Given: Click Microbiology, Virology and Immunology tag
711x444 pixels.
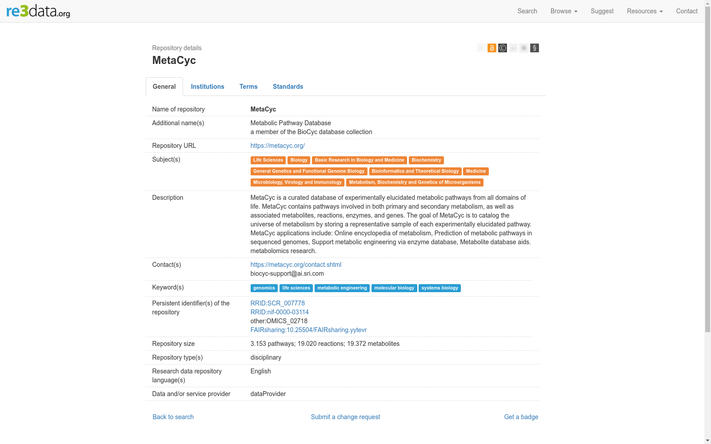Looking at the screenshot, I should click(x=297, y=182).
